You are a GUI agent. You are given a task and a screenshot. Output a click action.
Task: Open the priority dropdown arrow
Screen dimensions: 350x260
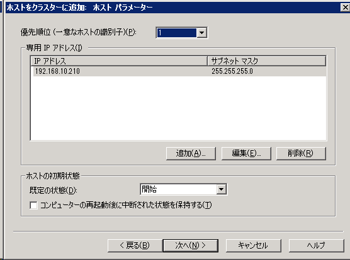201,33
